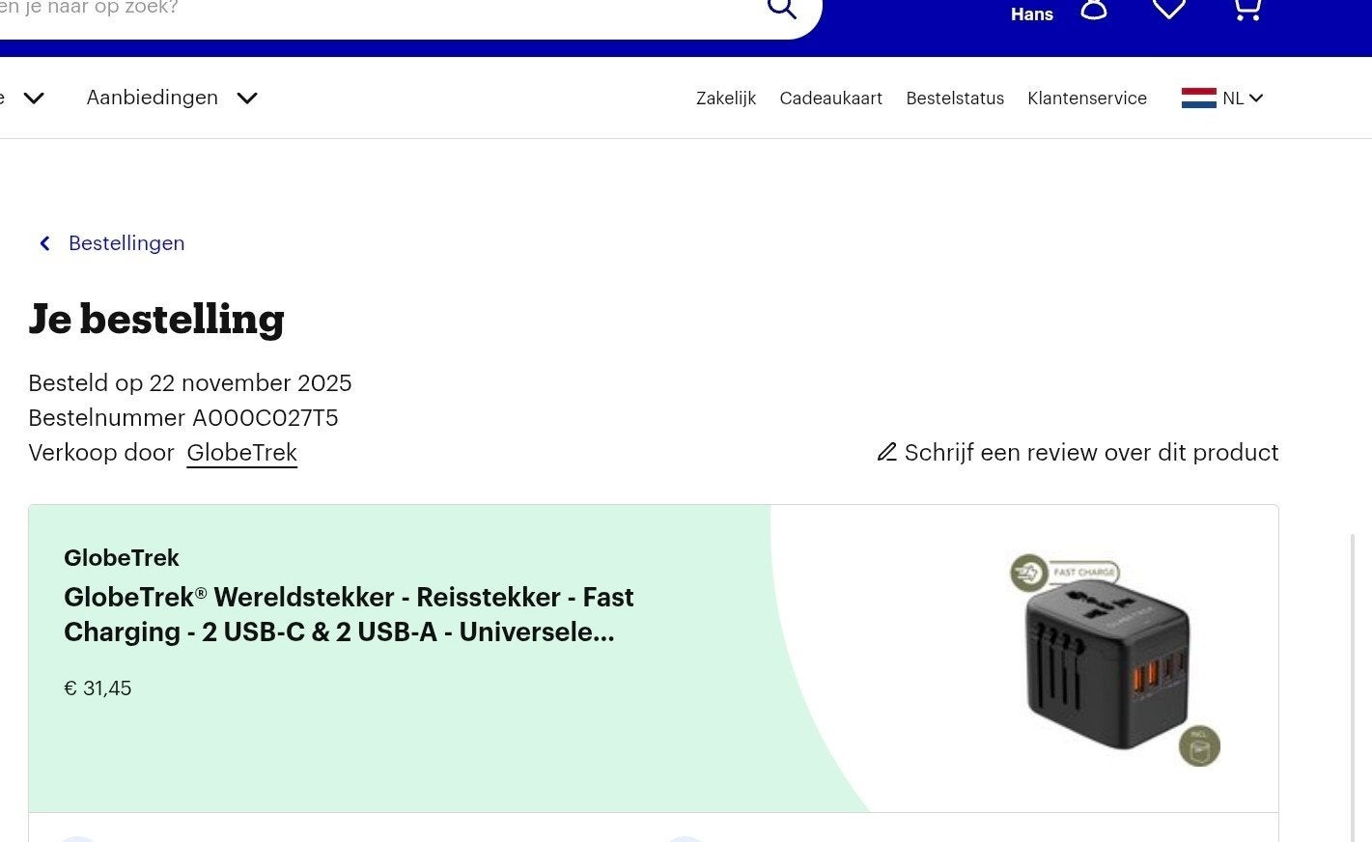Open the Cadeaukaart menu item
Viewport: 1372px width, 842px height.
click(x=830, y=98)
